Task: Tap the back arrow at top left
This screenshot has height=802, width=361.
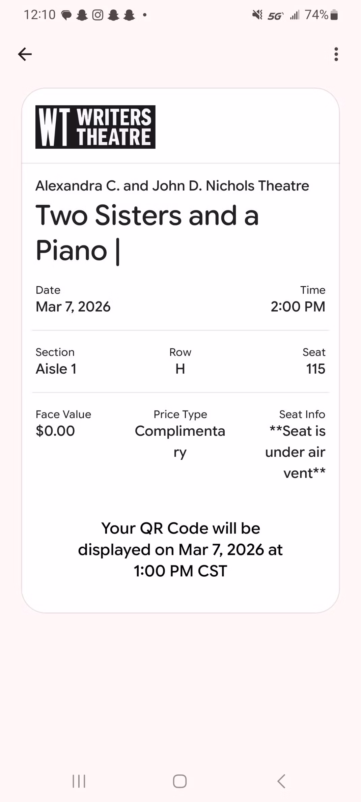Action: pyautogui.click(x=25, y=54)
